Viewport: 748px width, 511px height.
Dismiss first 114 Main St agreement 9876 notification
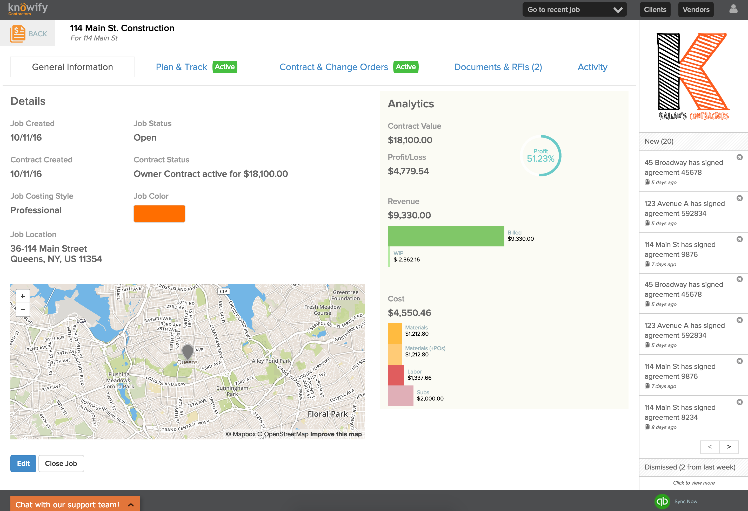click(740, 239)
